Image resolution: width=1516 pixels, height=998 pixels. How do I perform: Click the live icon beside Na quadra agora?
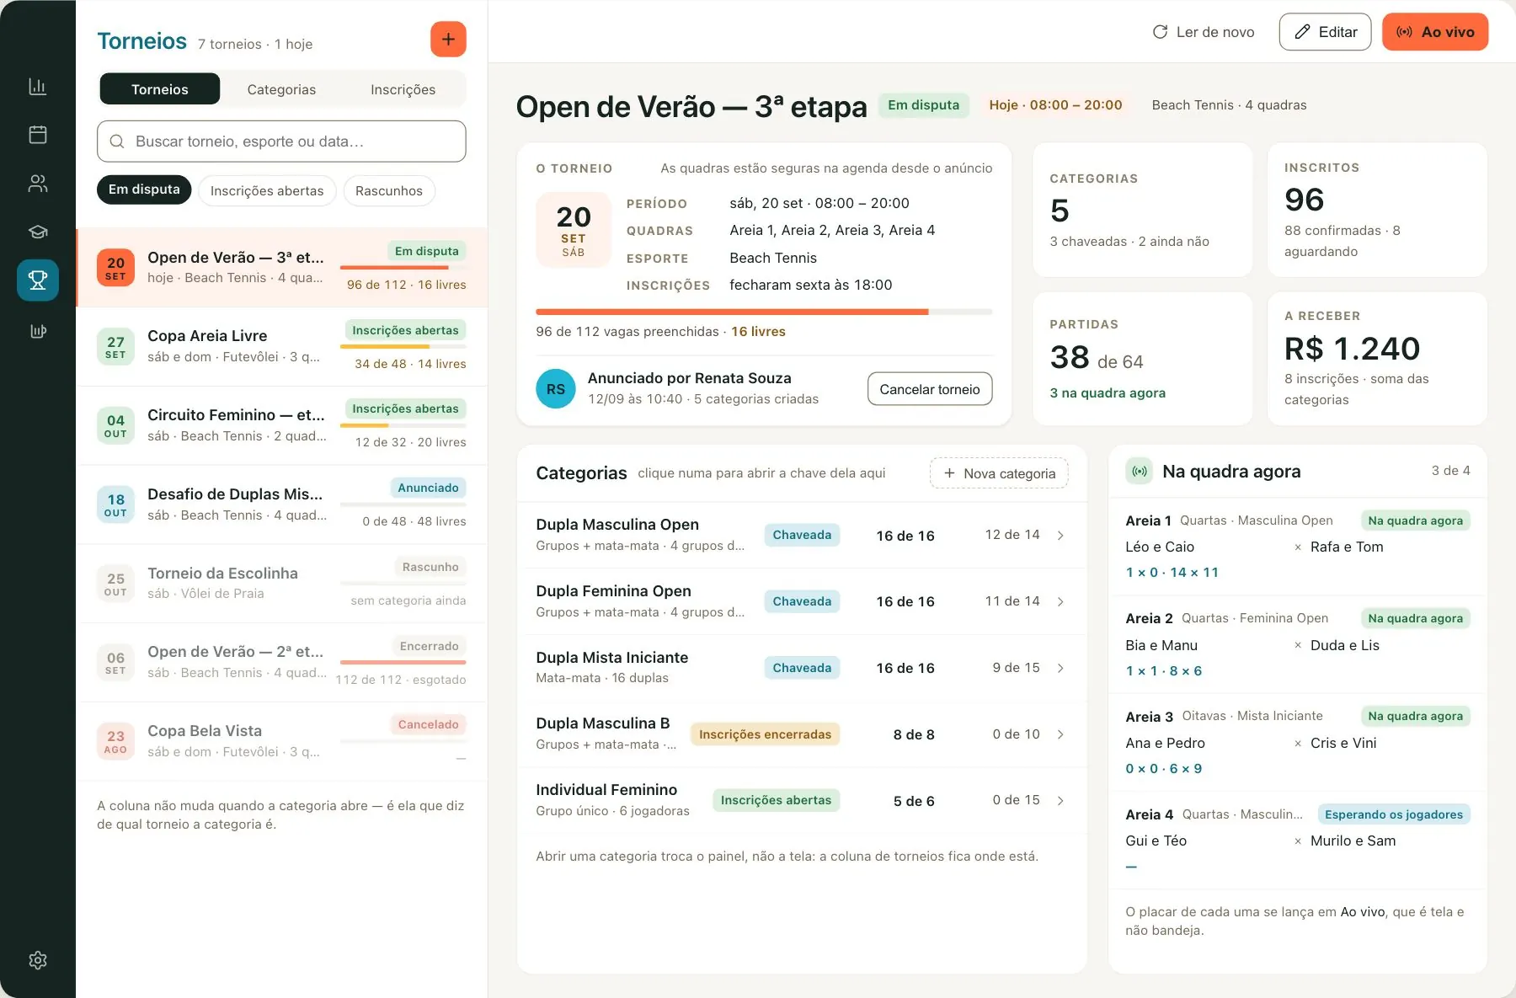pyautogui.click(x=1140, y=471)
